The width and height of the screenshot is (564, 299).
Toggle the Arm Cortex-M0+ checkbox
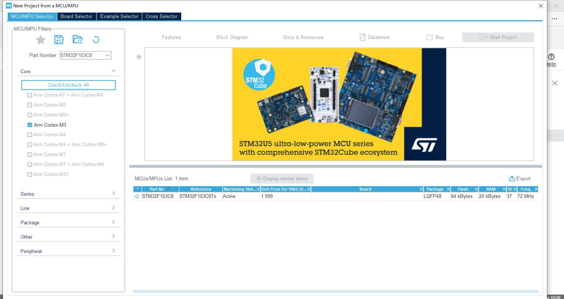(30, 115)
